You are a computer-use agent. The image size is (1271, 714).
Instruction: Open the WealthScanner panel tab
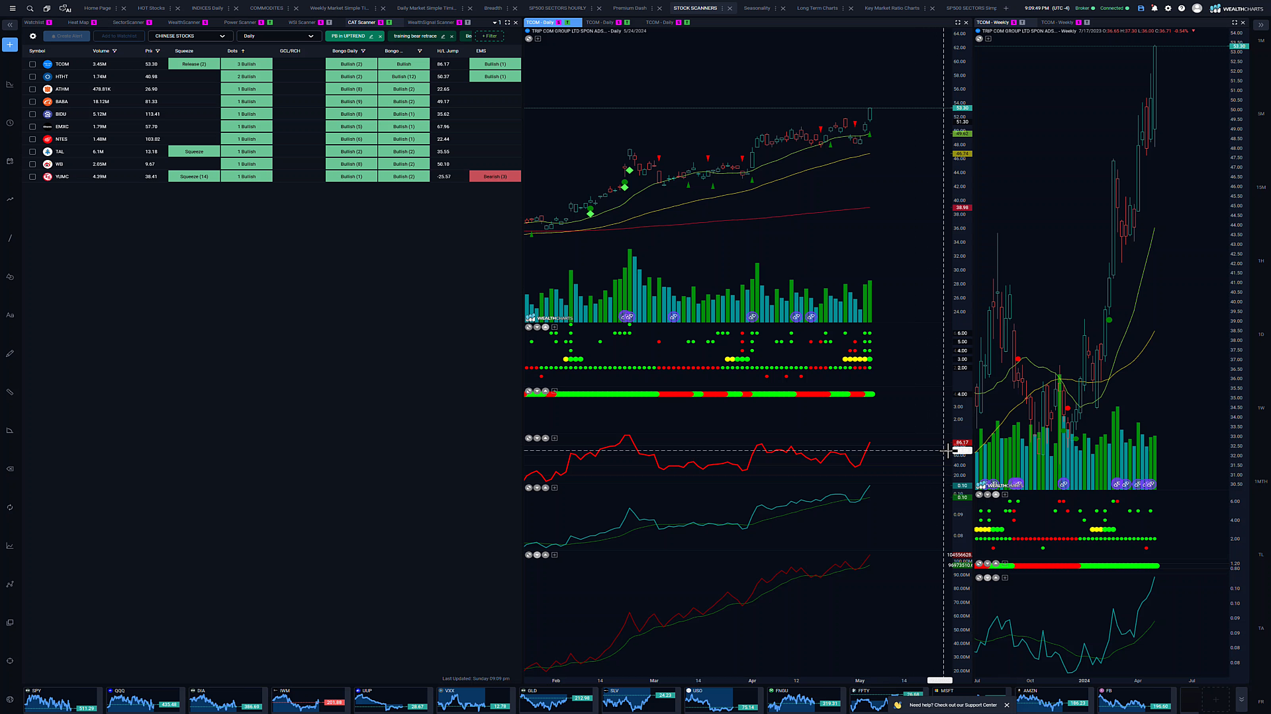coord(184,22)
